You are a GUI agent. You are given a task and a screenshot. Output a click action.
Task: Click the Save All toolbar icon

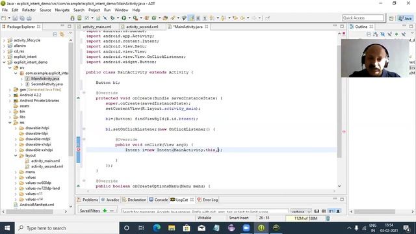[22, 18]
